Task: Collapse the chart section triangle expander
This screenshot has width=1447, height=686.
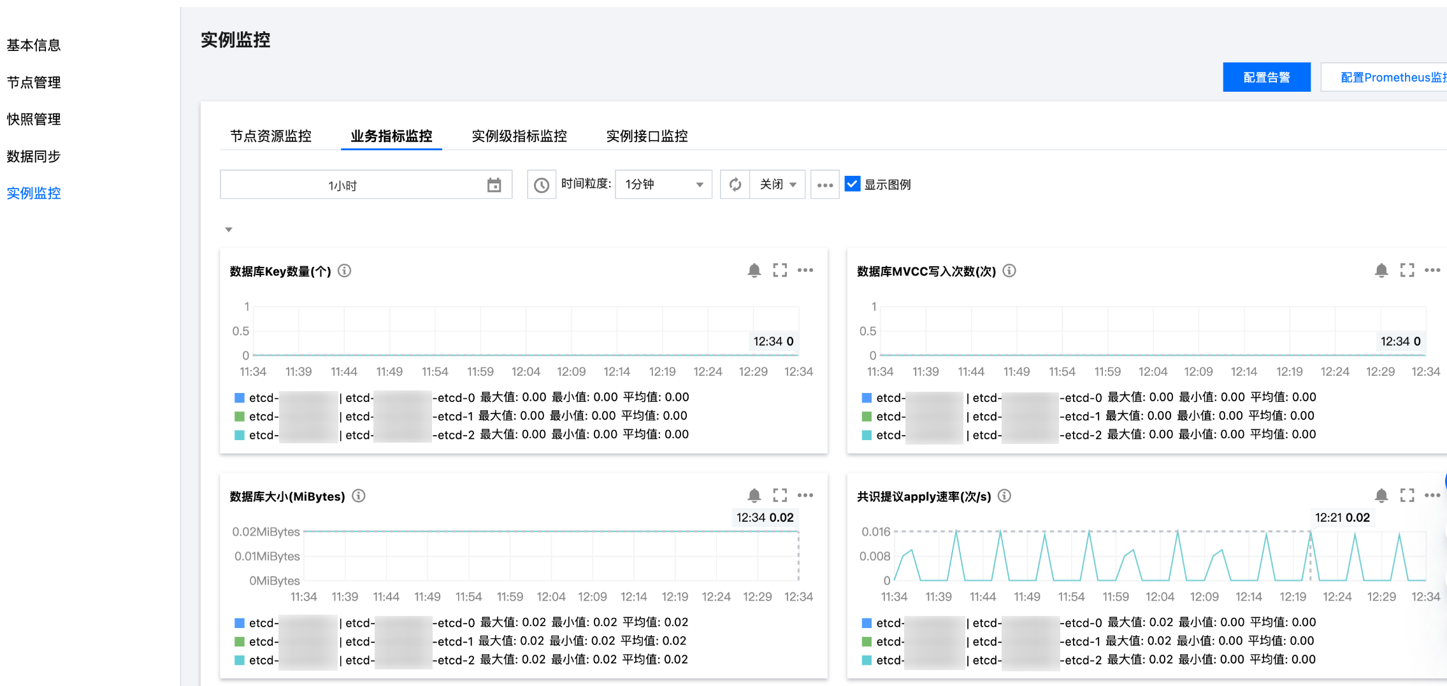Action: 229,230
